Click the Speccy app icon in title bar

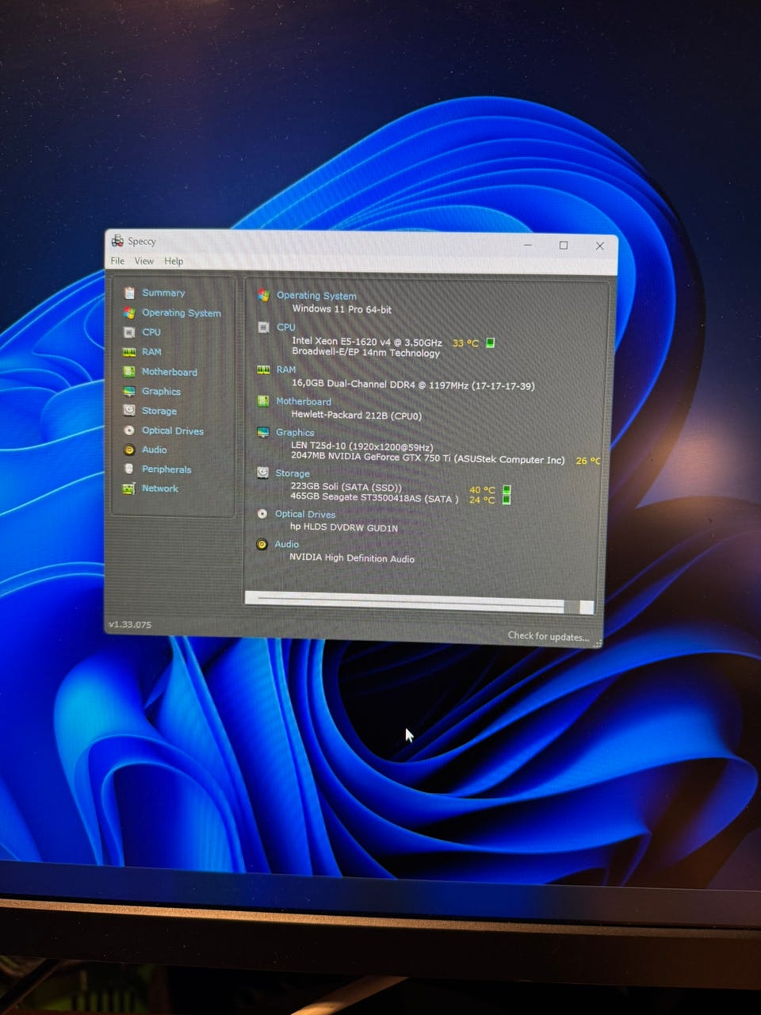pos(117,240)
